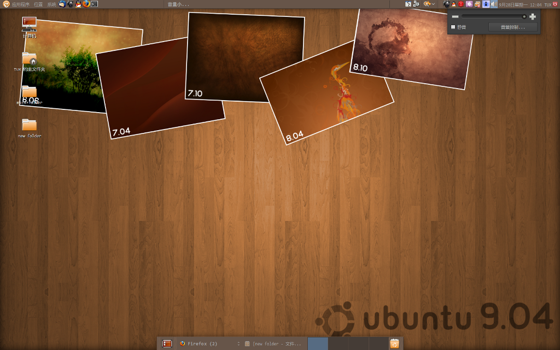This screenshot has width=560, height=350.
Task: Click the QQ penguin tray icon
Action: (x=453, y=4)
